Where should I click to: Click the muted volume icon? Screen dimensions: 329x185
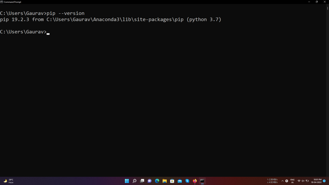tap(303, 181)
